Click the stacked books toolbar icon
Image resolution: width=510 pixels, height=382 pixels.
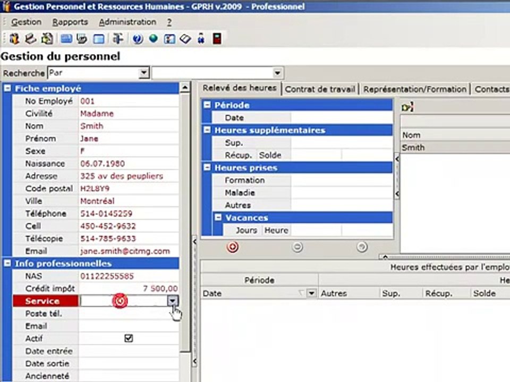(x=31, y=39)
